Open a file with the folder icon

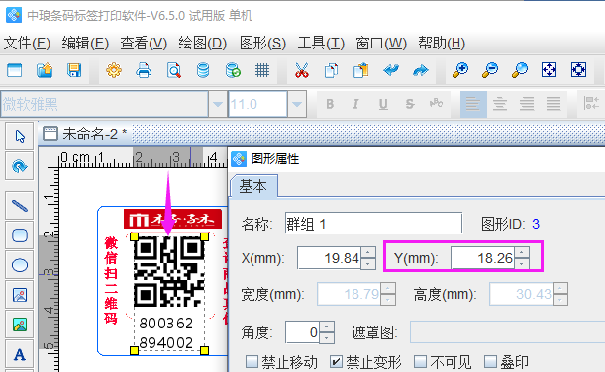click(45, 70)
